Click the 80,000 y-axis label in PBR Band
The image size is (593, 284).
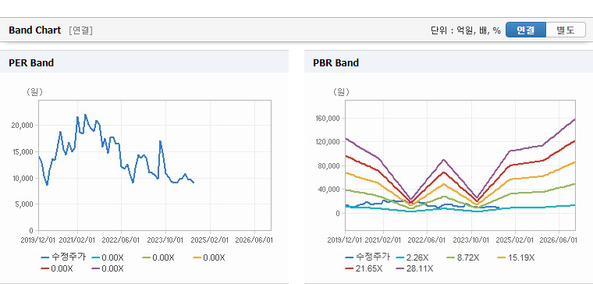[329, 166]
